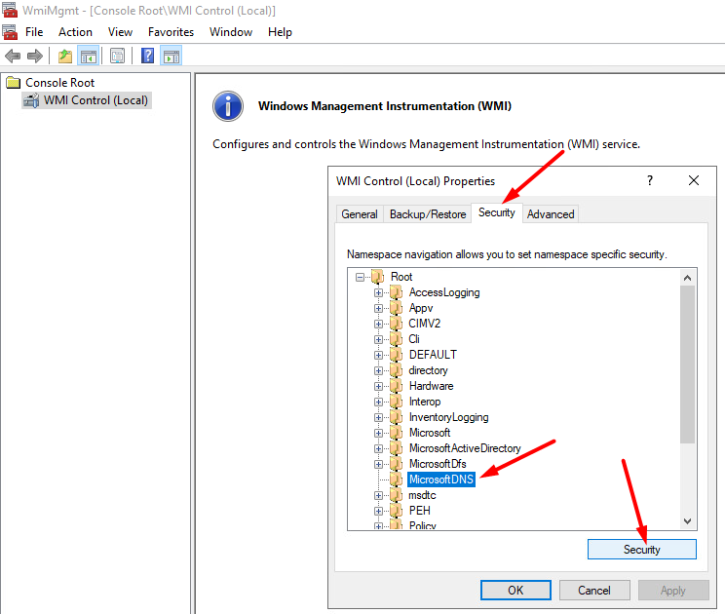Viewport: 725px width, 614px height.
Task: Click the CIMV2 folder icon
Action: pyautogui.click(x=396, y=324)
